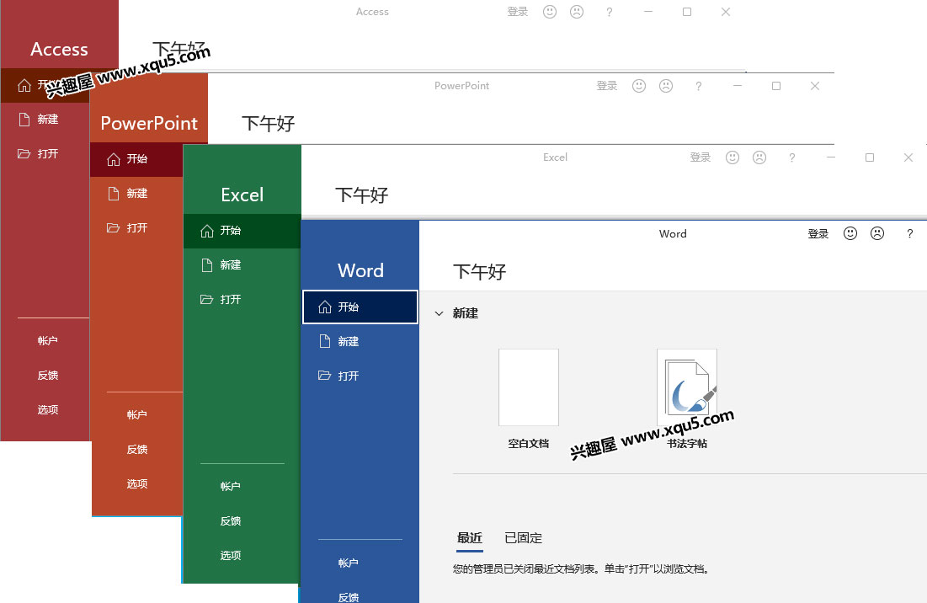Select 开始 (Home) in the PowerPoint sidebar

(136, 159)
